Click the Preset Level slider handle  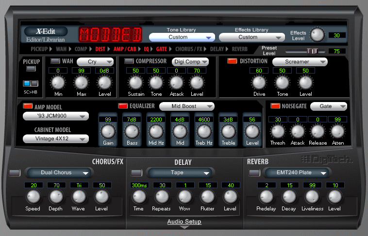(312, 51)
